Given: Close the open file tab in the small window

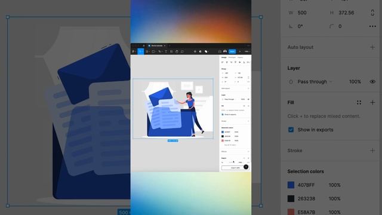Looking at the screenshot, I should point(165,45).
